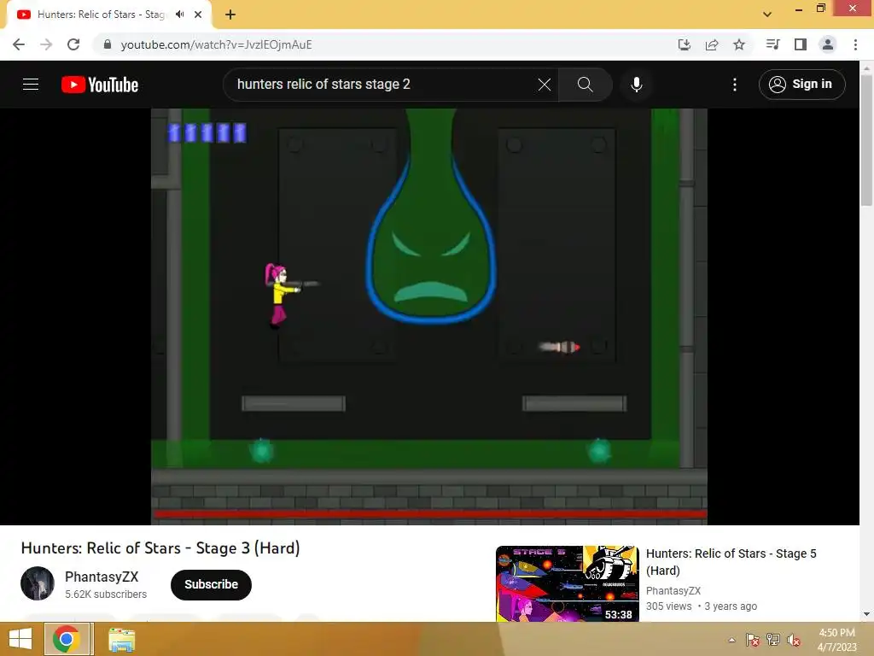Viewport: 874px width, 656px height.
Task: Toggle the Chrome side panel
Action: [801, 44]
